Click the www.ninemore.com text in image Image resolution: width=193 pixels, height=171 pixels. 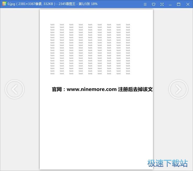click(x=92, y=89)
